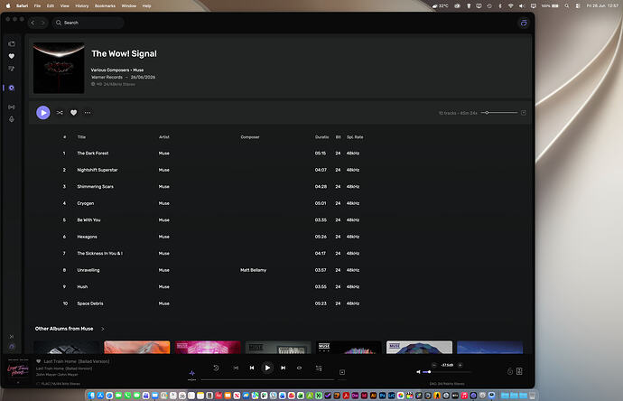Screen dimensions: 623x401
Task: Open the play queue icon at top right
Action: (524, 23)
